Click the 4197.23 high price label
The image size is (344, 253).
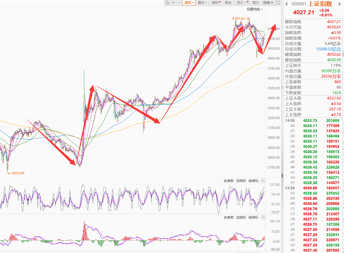(238, 19)
